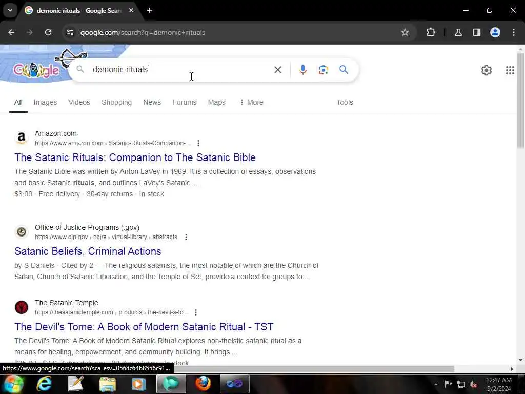Screen dimensions: 525x394
Task: Open the Extensions puzzle icon
Action: 431,32
